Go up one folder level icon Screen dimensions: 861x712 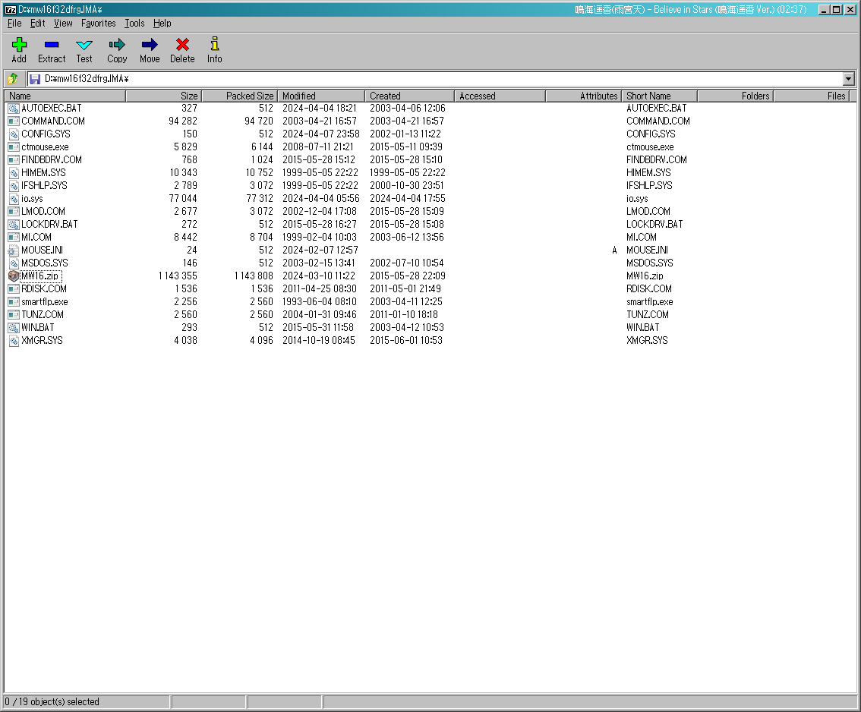coord(13,79)
